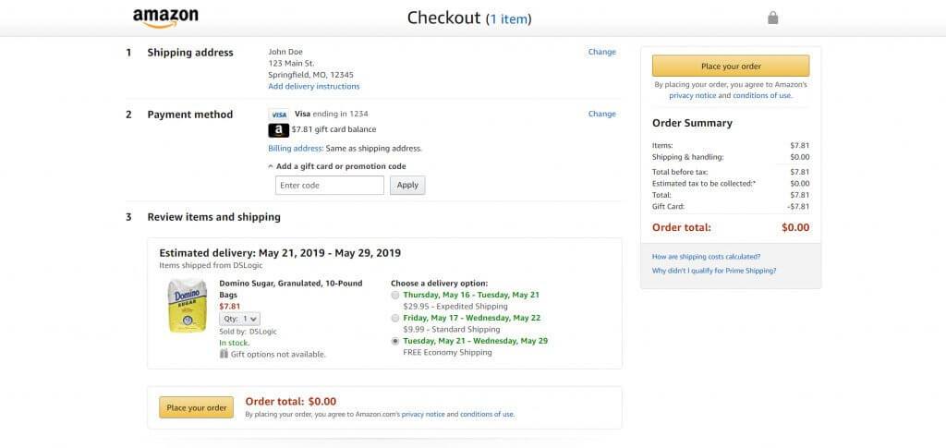Change the payment method
Viewport: 946px width, 448px height.
601,114
